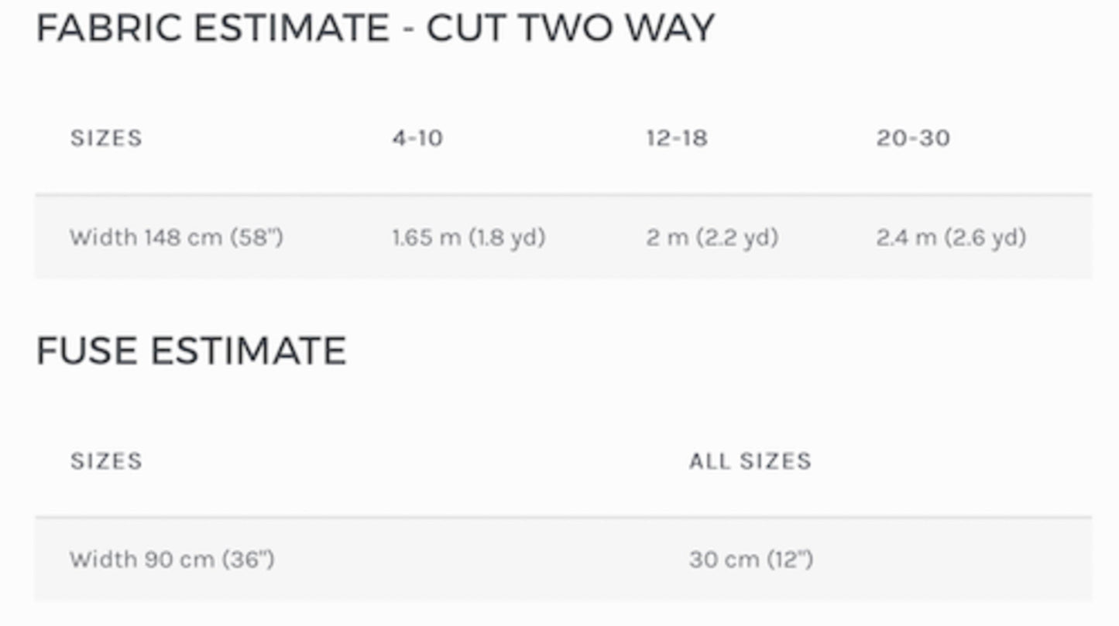Viewport: 1119px width, 626px height.
Task: Click the word WAY in the top heading
Action: click(670, 29)
